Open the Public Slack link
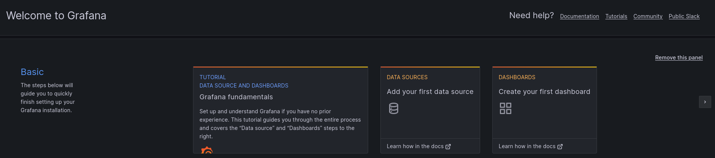The height and width of the screenshot is (158, 715). coord(684,16)
